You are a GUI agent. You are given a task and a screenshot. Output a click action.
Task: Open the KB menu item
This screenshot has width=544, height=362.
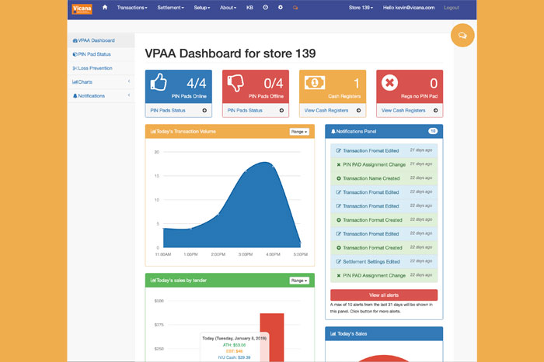point(249,8)
